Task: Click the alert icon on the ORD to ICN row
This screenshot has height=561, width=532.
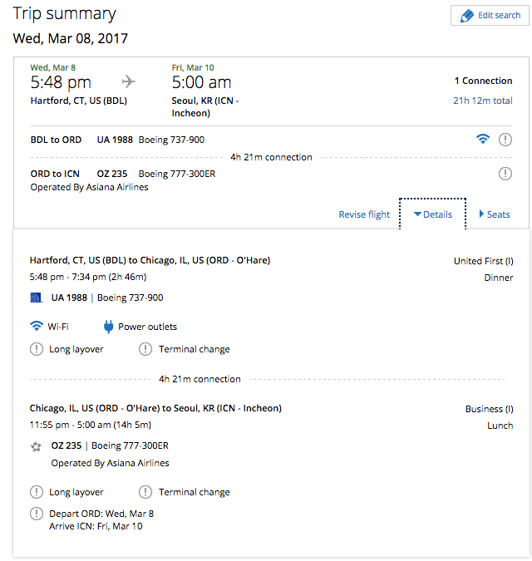Action: (x=505, y=174)
